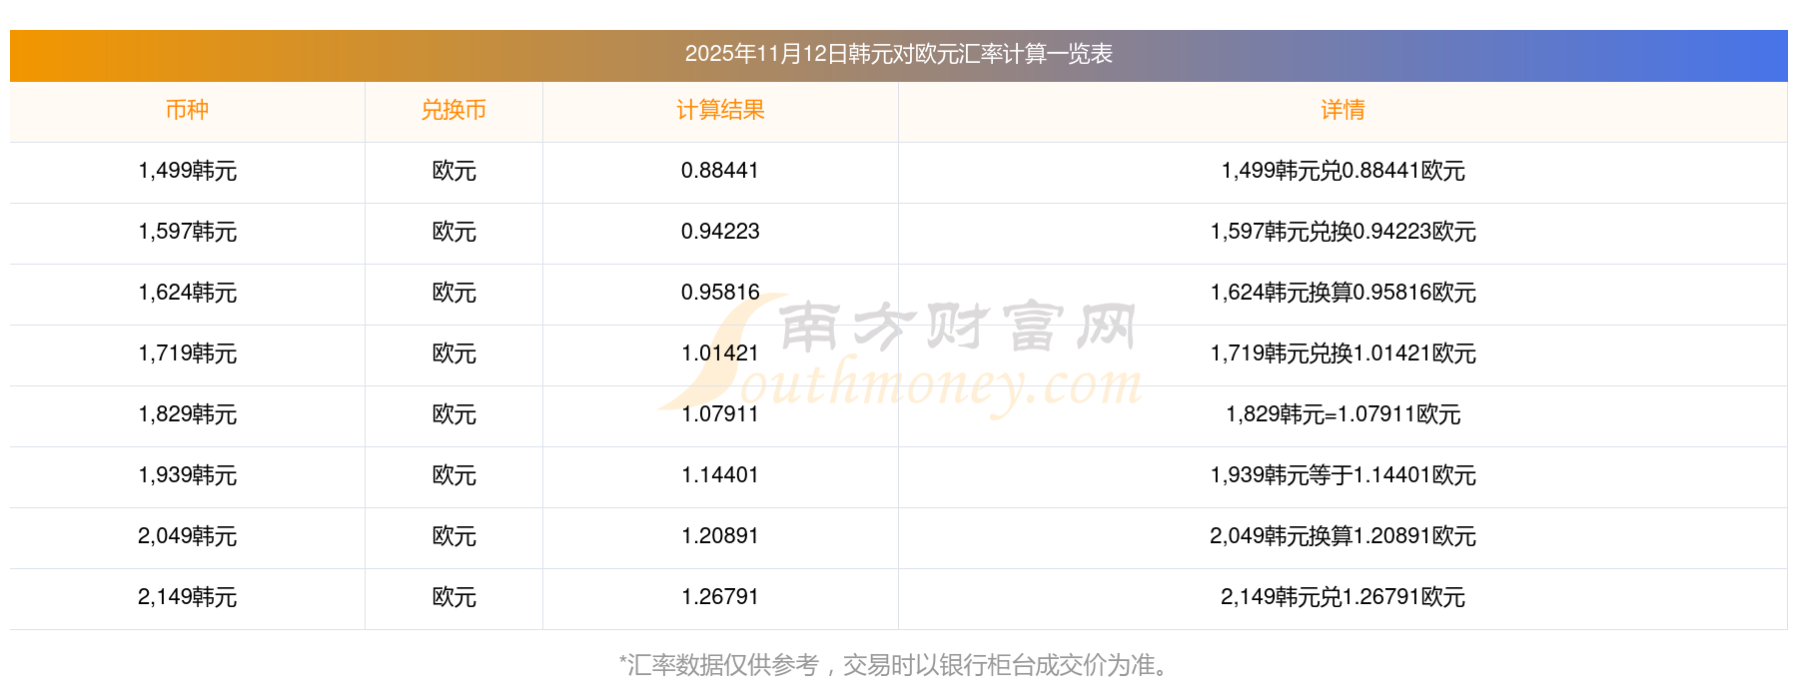Click the '2,049韩元' cell
This screenshot has width=1798, height=696.
(187, 536)
